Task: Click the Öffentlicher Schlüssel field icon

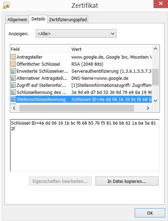Action: click(13, 64)
